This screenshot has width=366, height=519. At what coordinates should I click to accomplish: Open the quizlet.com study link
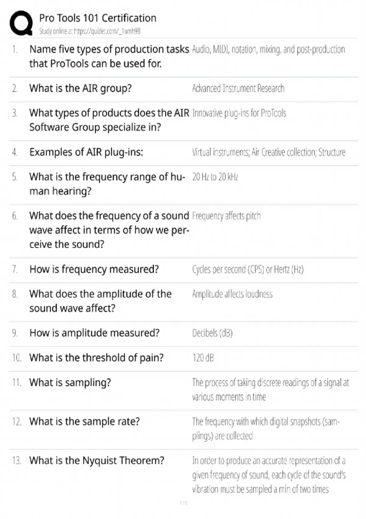[x=89, y=31]
